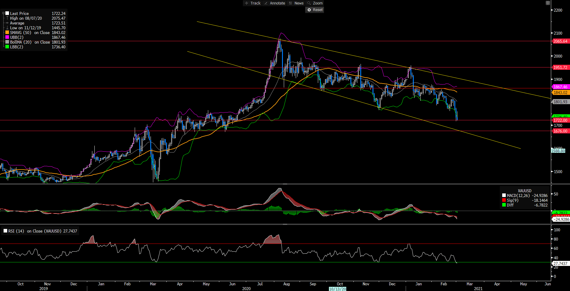Viewport: 570px width, 291px height.
Task: Select the 'High on 08/07/20' legend row
Action: coord(36,18)
